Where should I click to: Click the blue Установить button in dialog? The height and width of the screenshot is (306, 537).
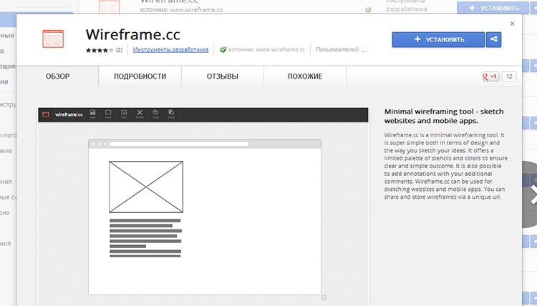coord(438,39)
